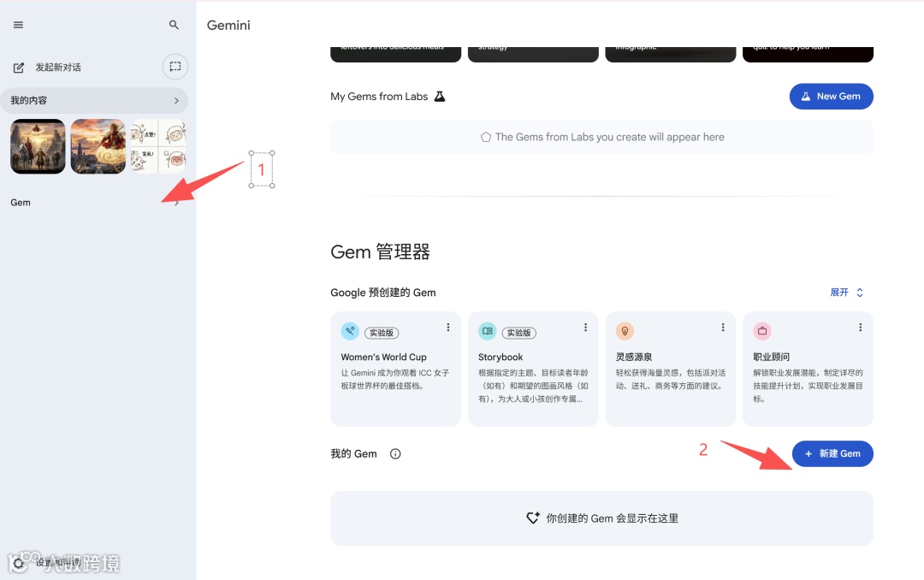
Task: Click the 职业顾问 briefcase icon
Action: (x=762, y=331)
